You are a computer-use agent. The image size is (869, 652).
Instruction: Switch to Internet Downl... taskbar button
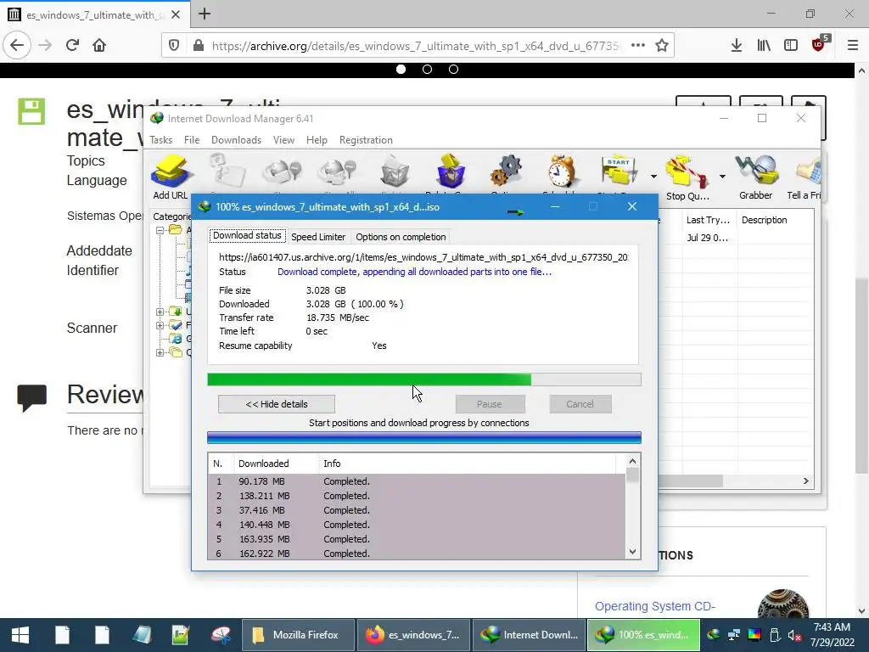pos(530,635)
